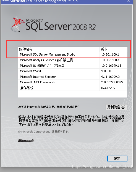Select the 版本 column header
This screenshot has height=172, width=136.
[113, 49]
